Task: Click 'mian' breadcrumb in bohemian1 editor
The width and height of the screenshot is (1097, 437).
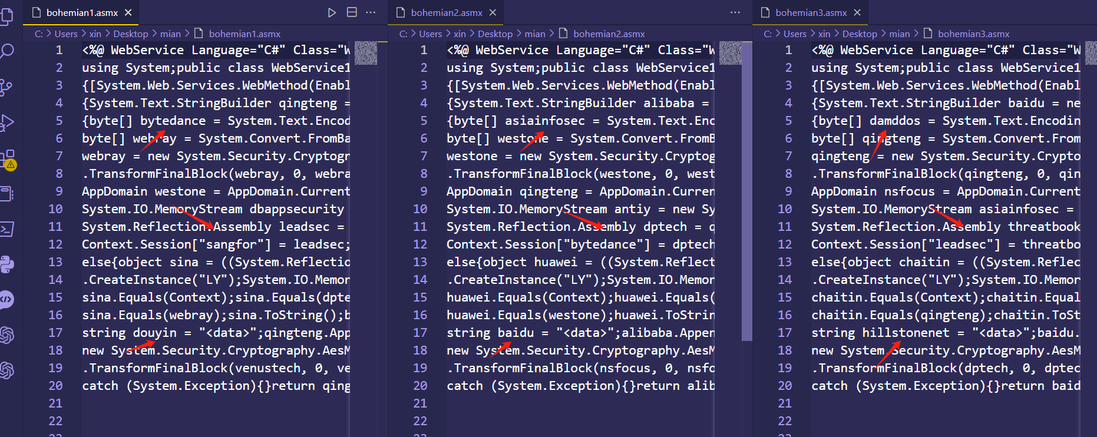Action: click(x=171, y=34)
